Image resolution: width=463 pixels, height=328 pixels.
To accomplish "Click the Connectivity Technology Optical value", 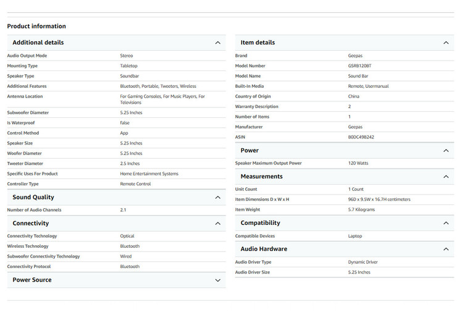I will point(127,236).
